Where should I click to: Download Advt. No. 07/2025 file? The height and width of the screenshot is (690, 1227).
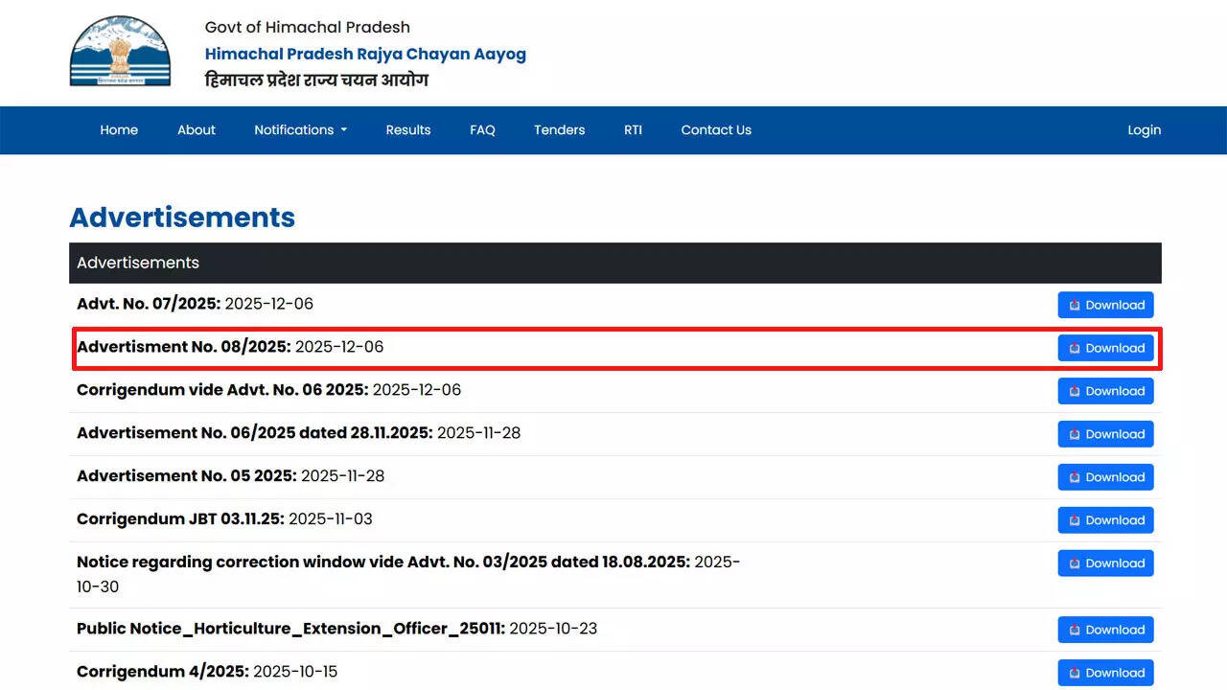[1105, 305]
